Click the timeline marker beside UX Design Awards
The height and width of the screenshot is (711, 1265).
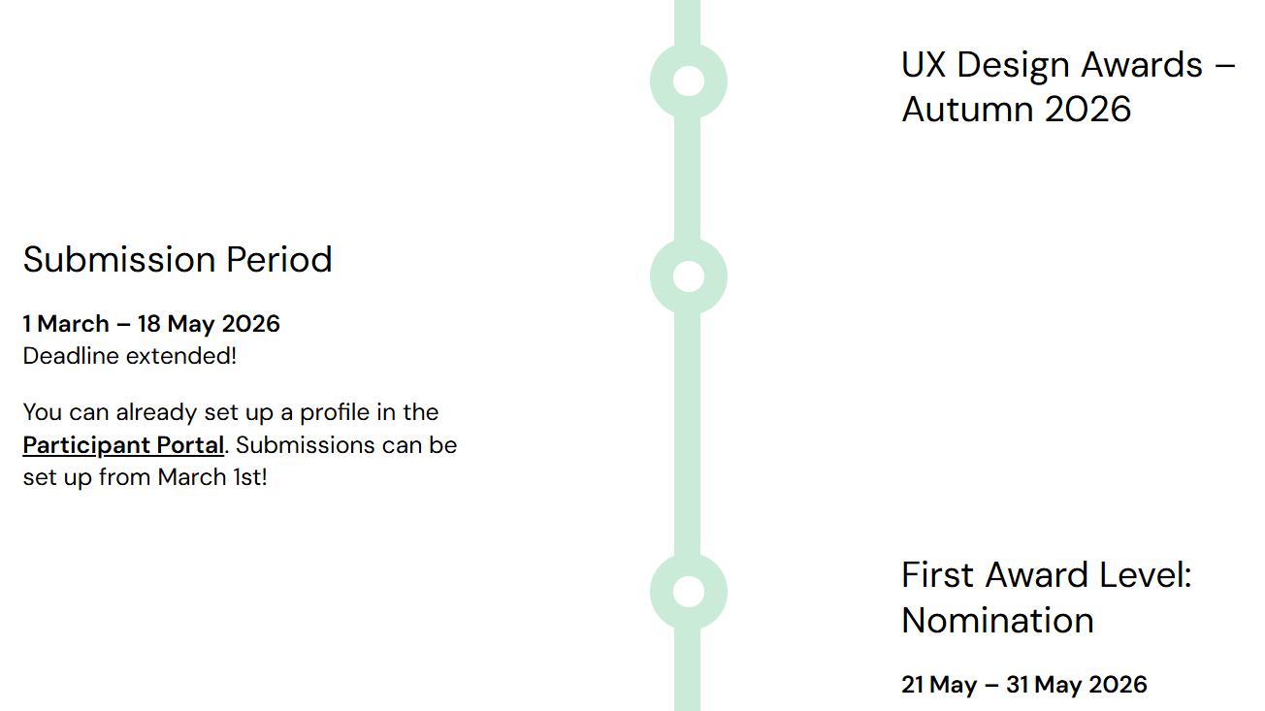(x=688, y=81)
